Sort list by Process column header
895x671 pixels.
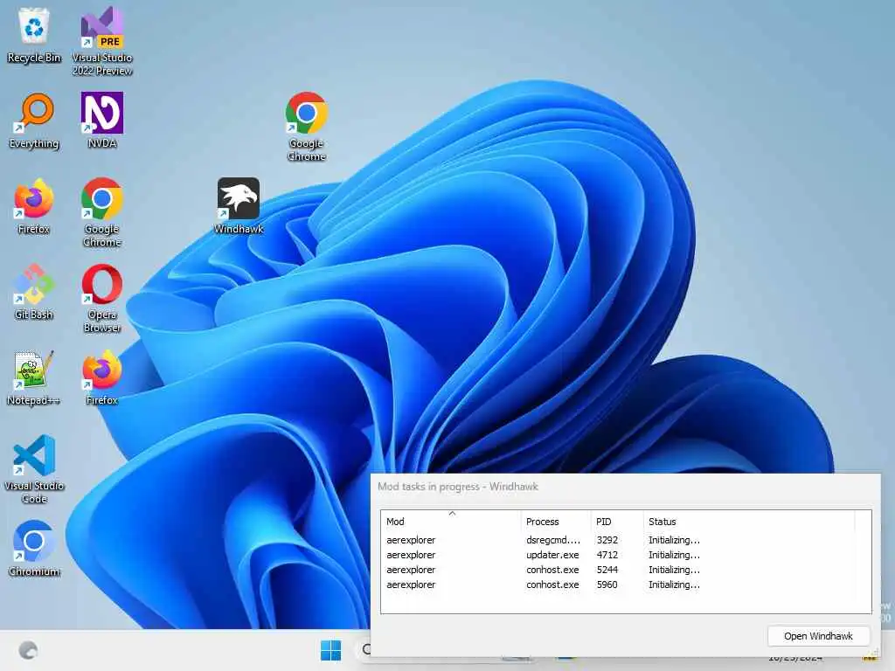(556, 522)
